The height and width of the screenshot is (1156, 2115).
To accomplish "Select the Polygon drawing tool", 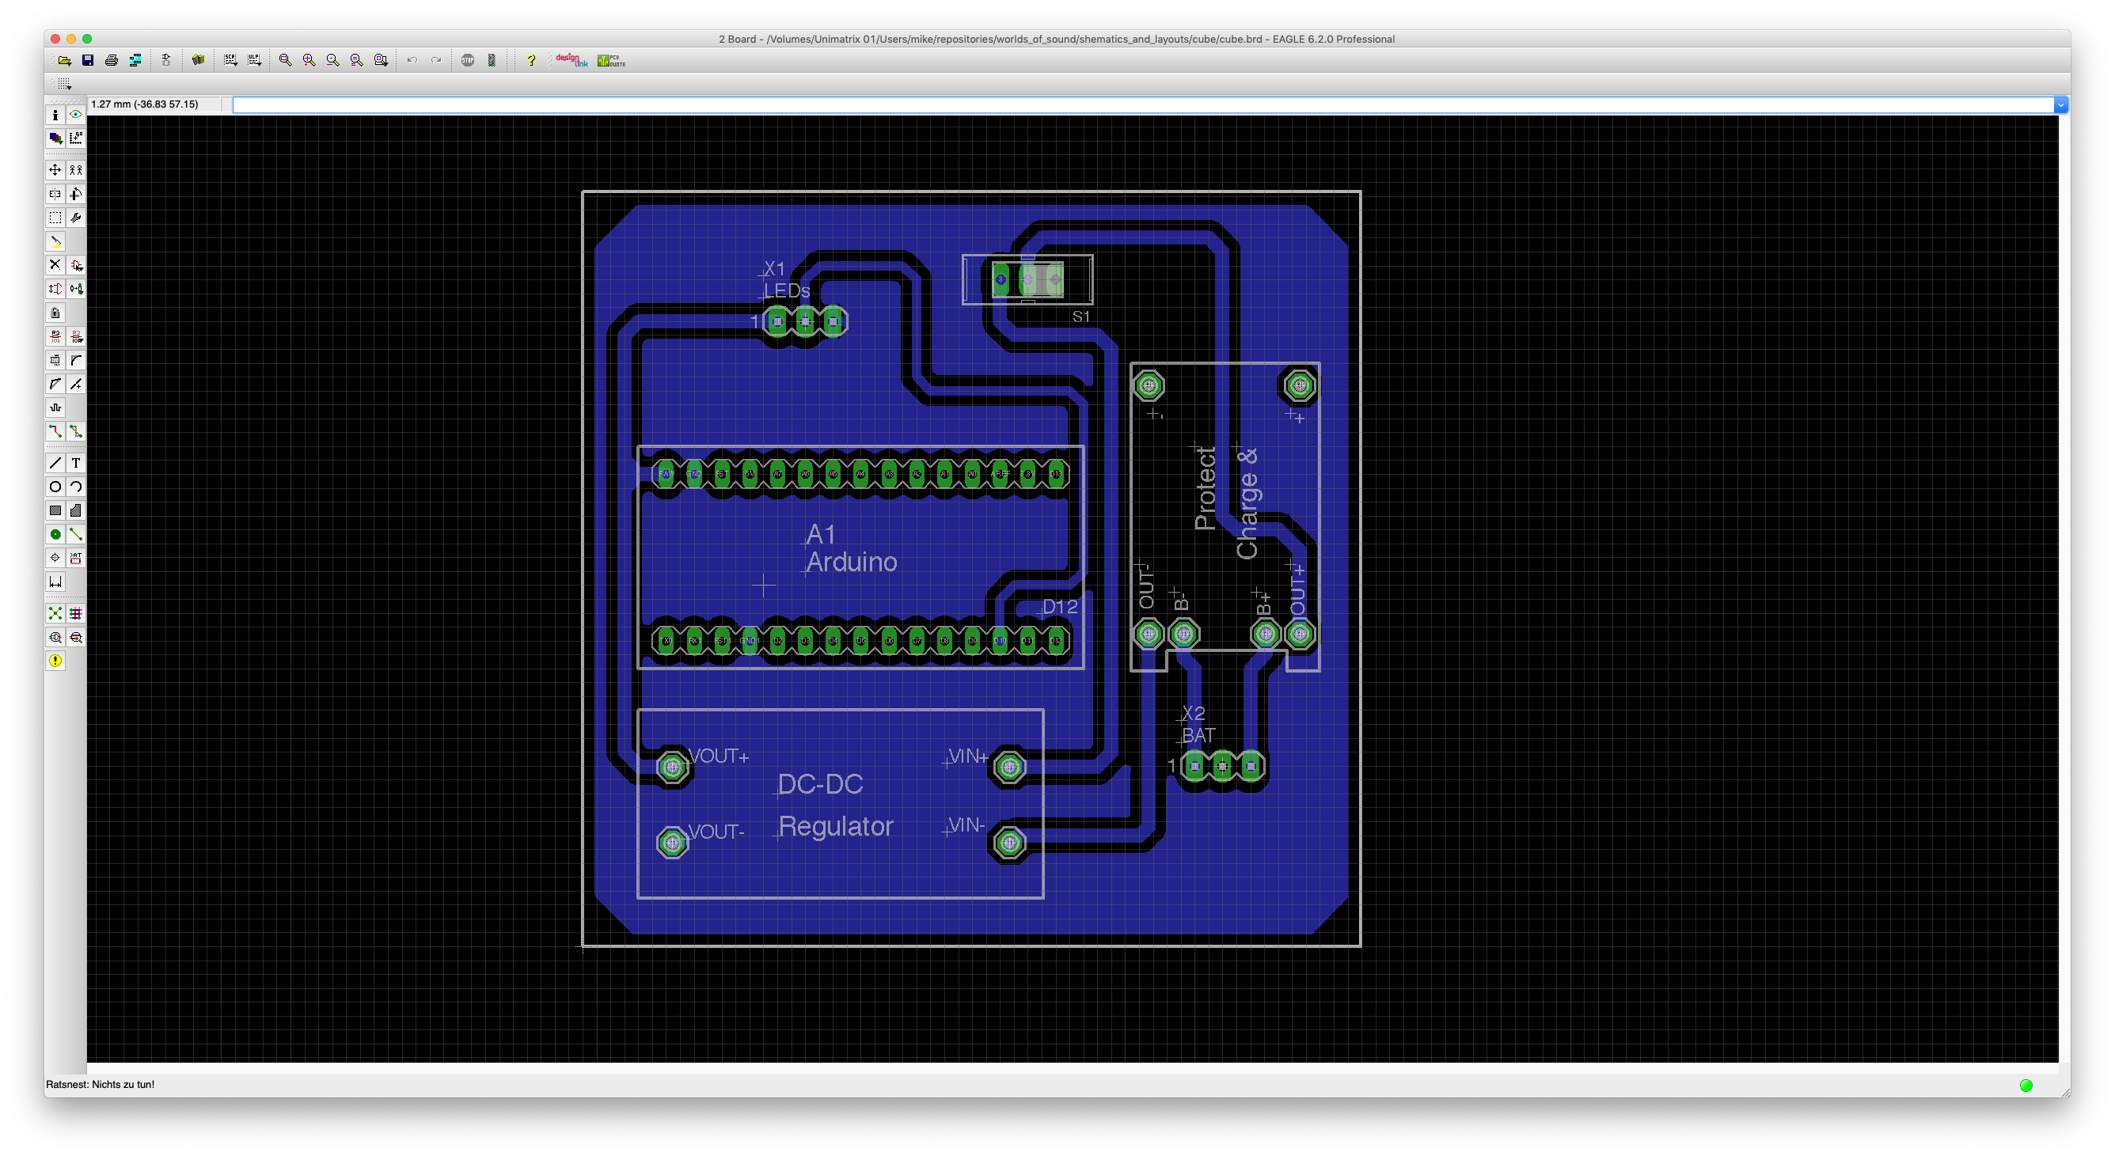I will [75, 510].
